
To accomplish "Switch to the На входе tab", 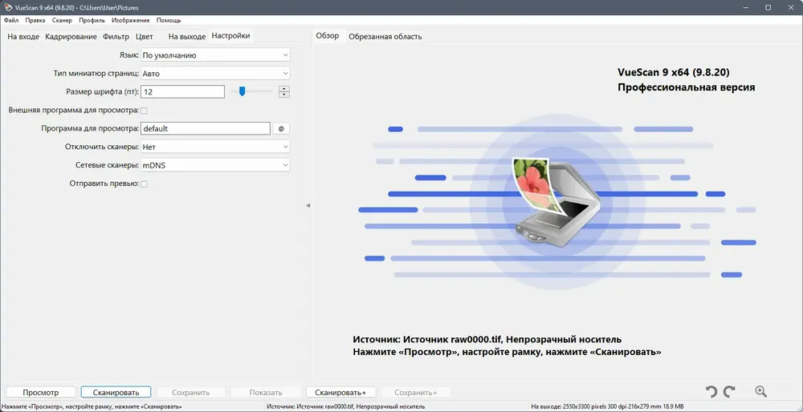I will (x=23, y=37).
